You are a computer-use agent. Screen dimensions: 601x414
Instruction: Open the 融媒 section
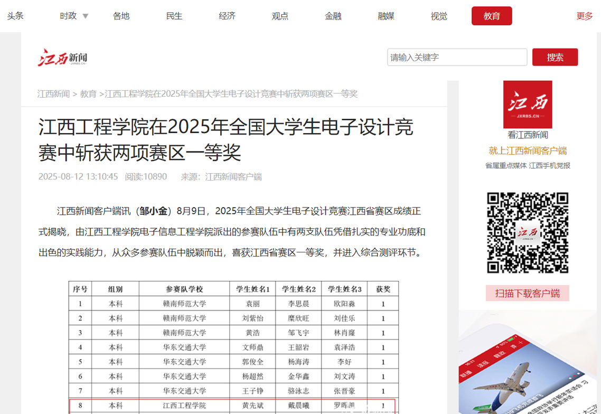[386, 16]
